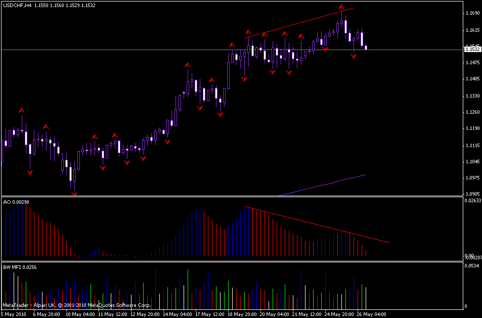Click the AO 0.00298 indicator label
Screen dimensions: 482x318
14,202
